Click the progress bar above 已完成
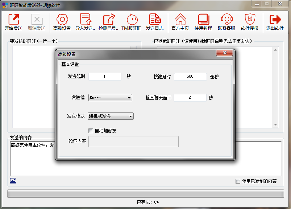Screen dimensions: 291x209 (146, 194)
